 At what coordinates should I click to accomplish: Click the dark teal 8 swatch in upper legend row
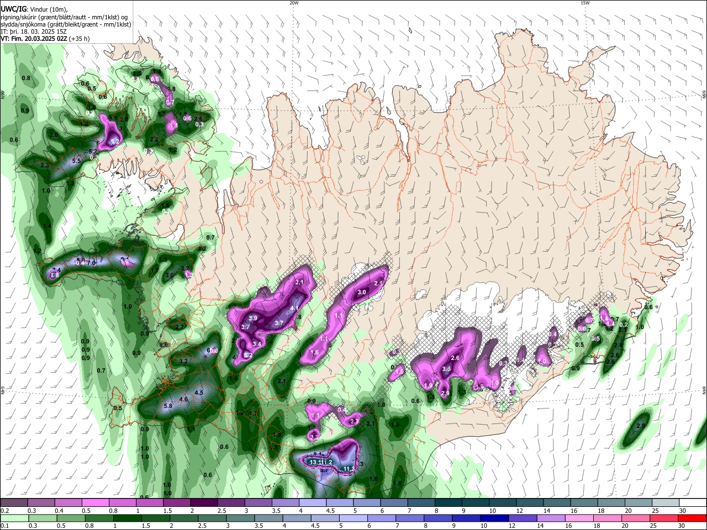(448, 503)
